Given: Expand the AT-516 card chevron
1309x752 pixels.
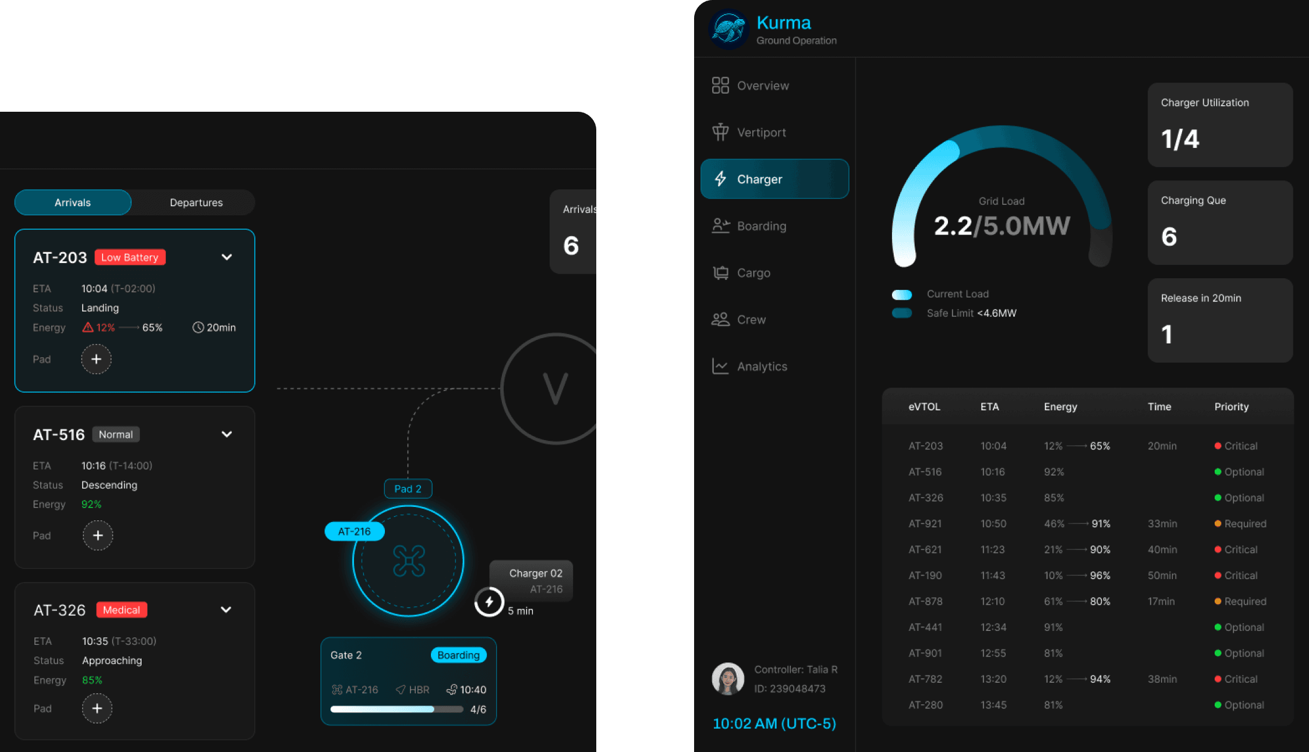Looking at the screenshot, I should [227, 434].
